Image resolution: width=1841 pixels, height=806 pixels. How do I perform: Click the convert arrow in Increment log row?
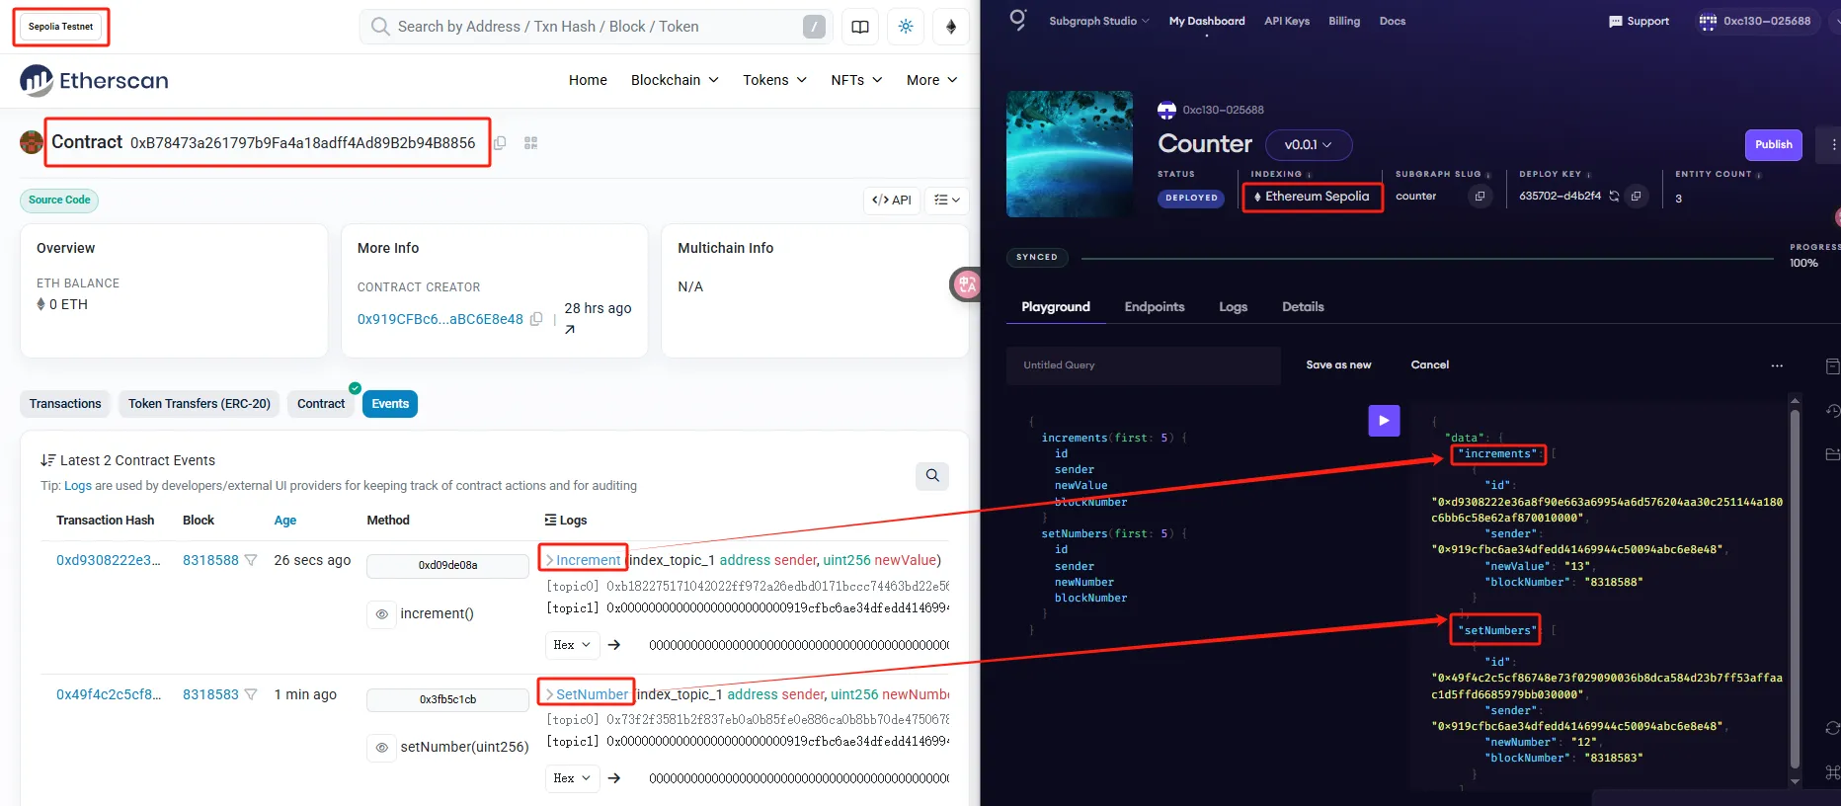point(614,645)
